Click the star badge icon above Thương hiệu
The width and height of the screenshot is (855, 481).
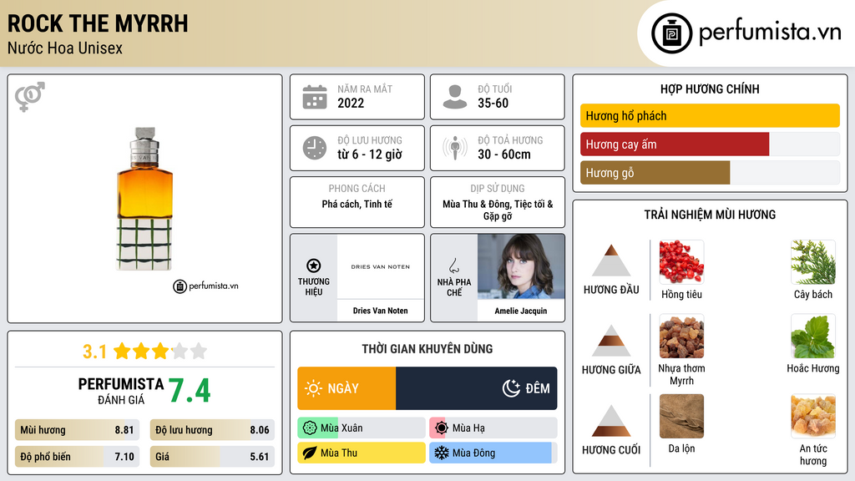(314, 266)
